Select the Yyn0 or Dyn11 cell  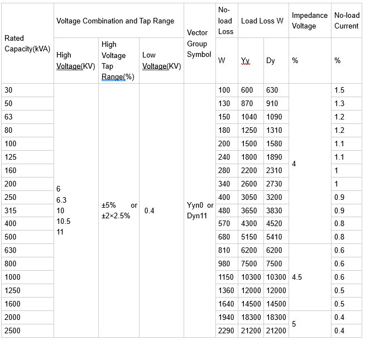tap(200, 210)
